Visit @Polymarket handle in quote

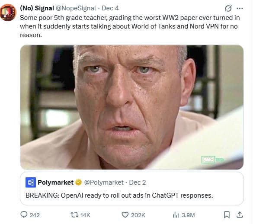coord(104,182)
